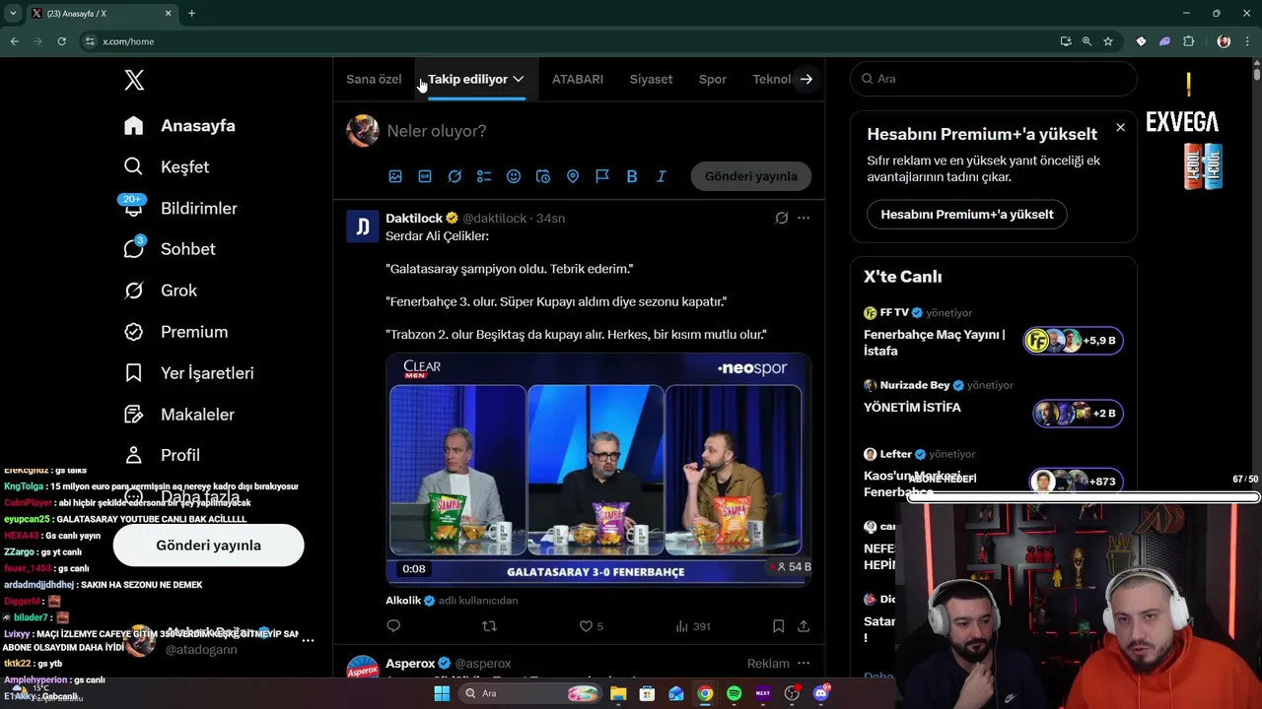This screenshot has height=709, width=1262.
Task: Bookmark the Daktilock post
Action: click(779, 626)
